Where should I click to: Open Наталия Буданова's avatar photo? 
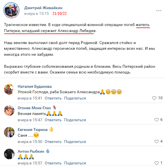pos(9,89)
